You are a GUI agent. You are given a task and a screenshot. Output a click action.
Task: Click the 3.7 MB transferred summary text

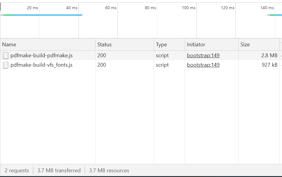coord(59,171)
